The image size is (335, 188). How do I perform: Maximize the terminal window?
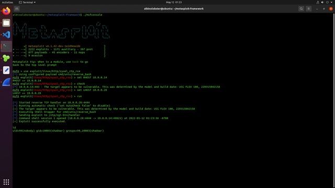click(324, 9)
